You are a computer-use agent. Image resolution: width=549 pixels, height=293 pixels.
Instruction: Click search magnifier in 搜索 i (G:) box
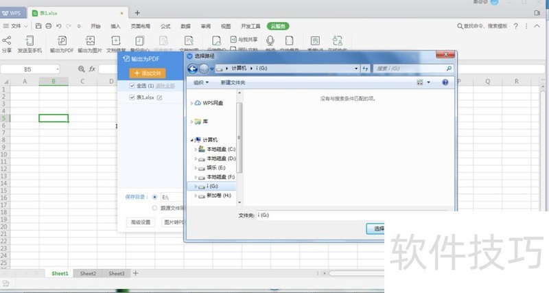449,68
